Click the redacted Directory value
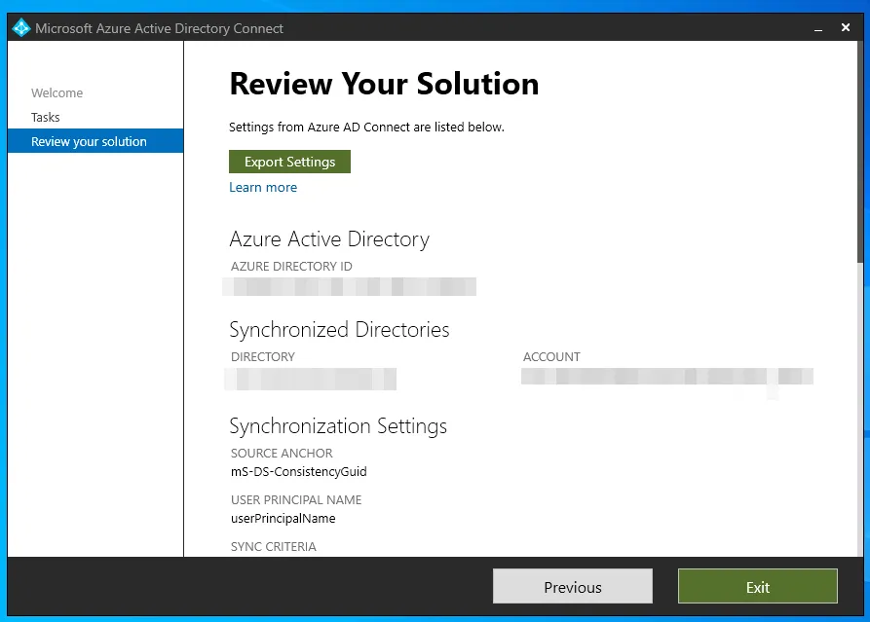This screenshot has width=870, height=622. tap(310, 378)
